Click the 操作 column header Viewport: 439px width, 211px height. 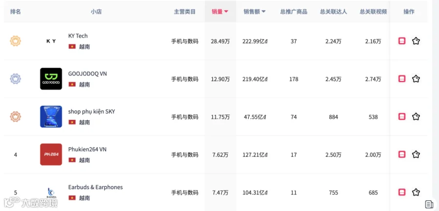[409, 12]
